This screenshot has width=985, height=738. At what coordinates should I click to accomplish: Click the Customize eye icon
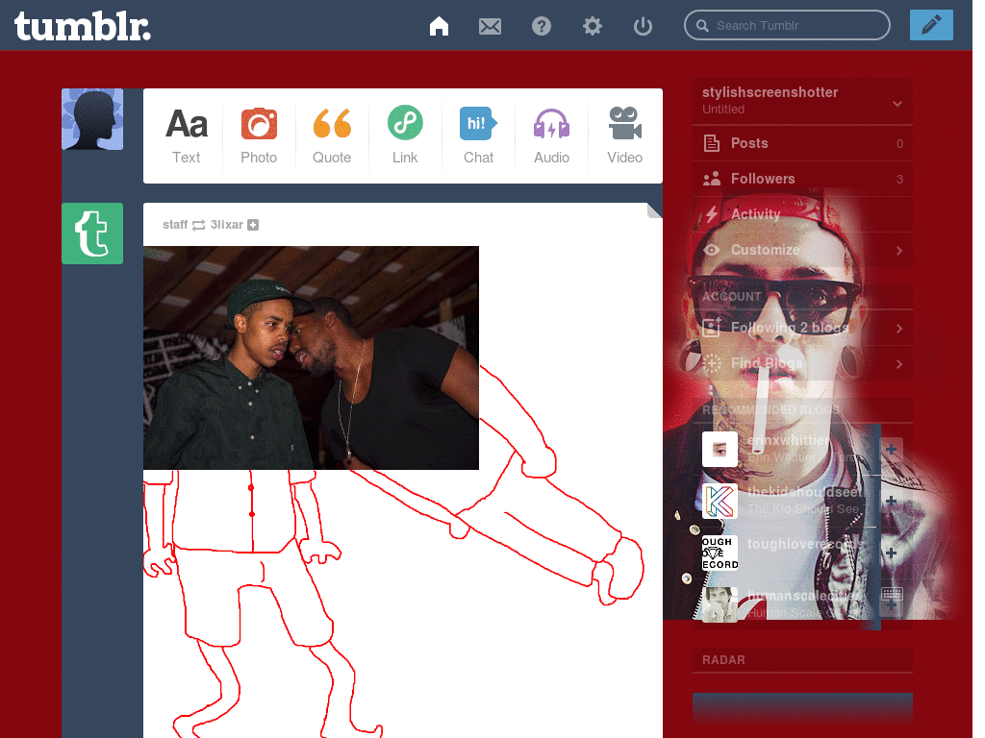(x=711, y=250)
